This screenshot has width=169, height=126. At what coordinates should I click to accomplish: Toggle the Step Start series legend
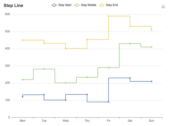61,5
